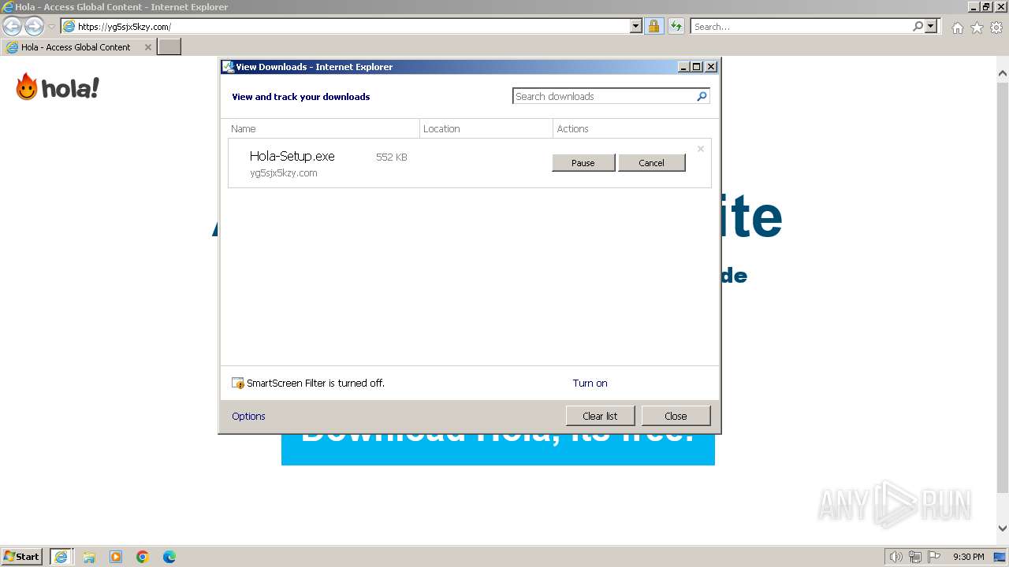
Task: Expand the address bar autocomplete dropdown
Action: (x=636, y=26)
